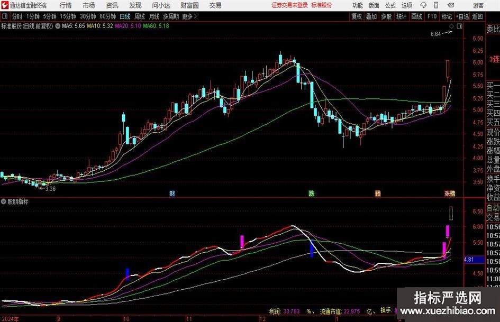Viewport: 500px width, 322px height.
Task: Open the 问小达 menu
Action: pos(161,5)
